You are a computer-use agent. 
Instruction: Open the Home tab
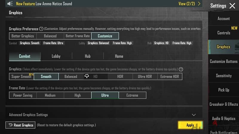[119, 56]
